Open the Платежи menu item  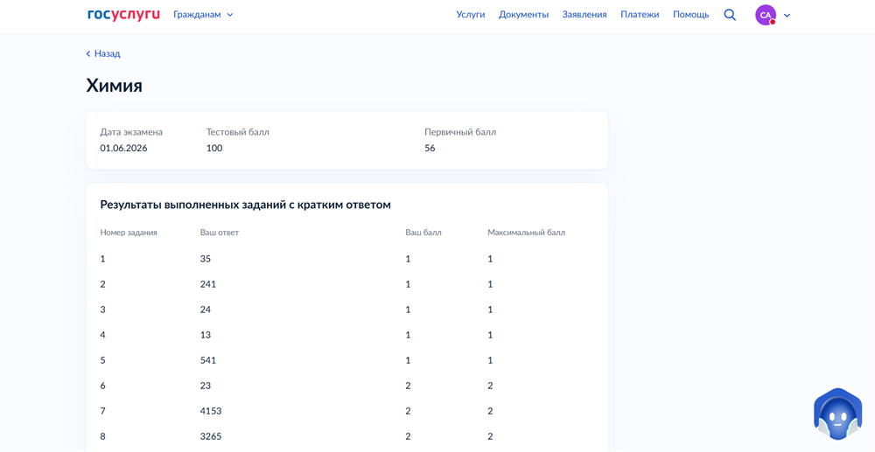(x=640, y=15)
